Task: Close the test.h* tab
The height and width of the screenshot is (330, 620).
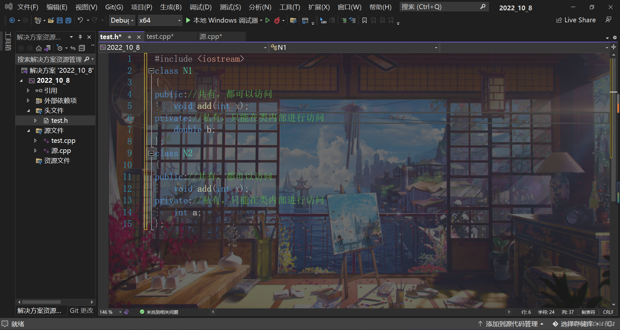Action: coord(139,37)
